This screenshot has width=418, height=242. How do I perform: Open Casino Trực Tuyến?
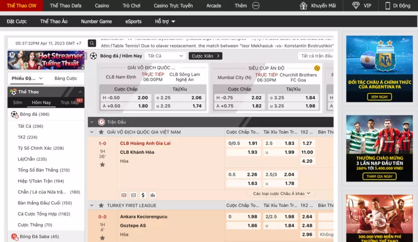click(x=173, y=6)
